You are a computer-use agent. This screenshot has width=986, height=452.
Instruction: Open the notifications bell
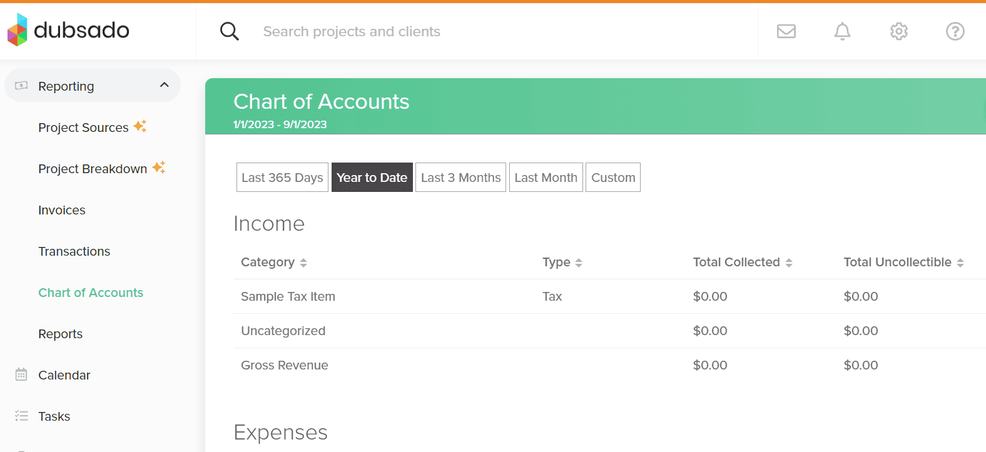(x=842, y=31)
